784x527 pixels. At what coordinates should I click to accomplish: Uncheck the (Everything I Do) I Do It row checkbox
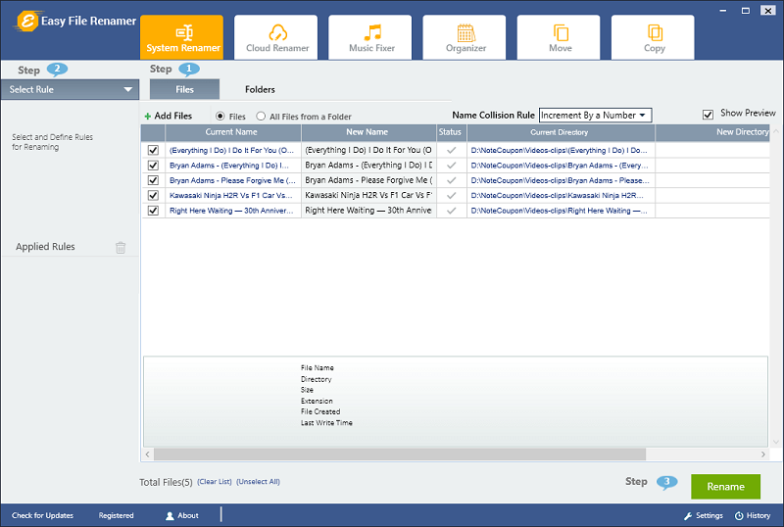[153, 150]
